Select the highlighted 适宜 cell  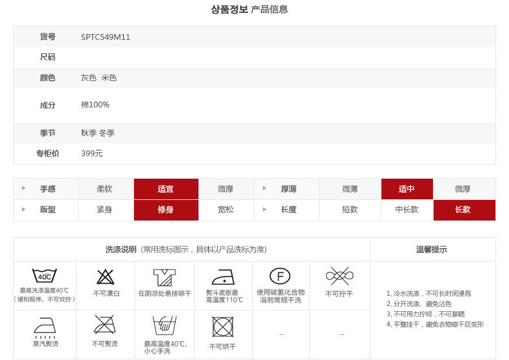click(x=166, y=189)
